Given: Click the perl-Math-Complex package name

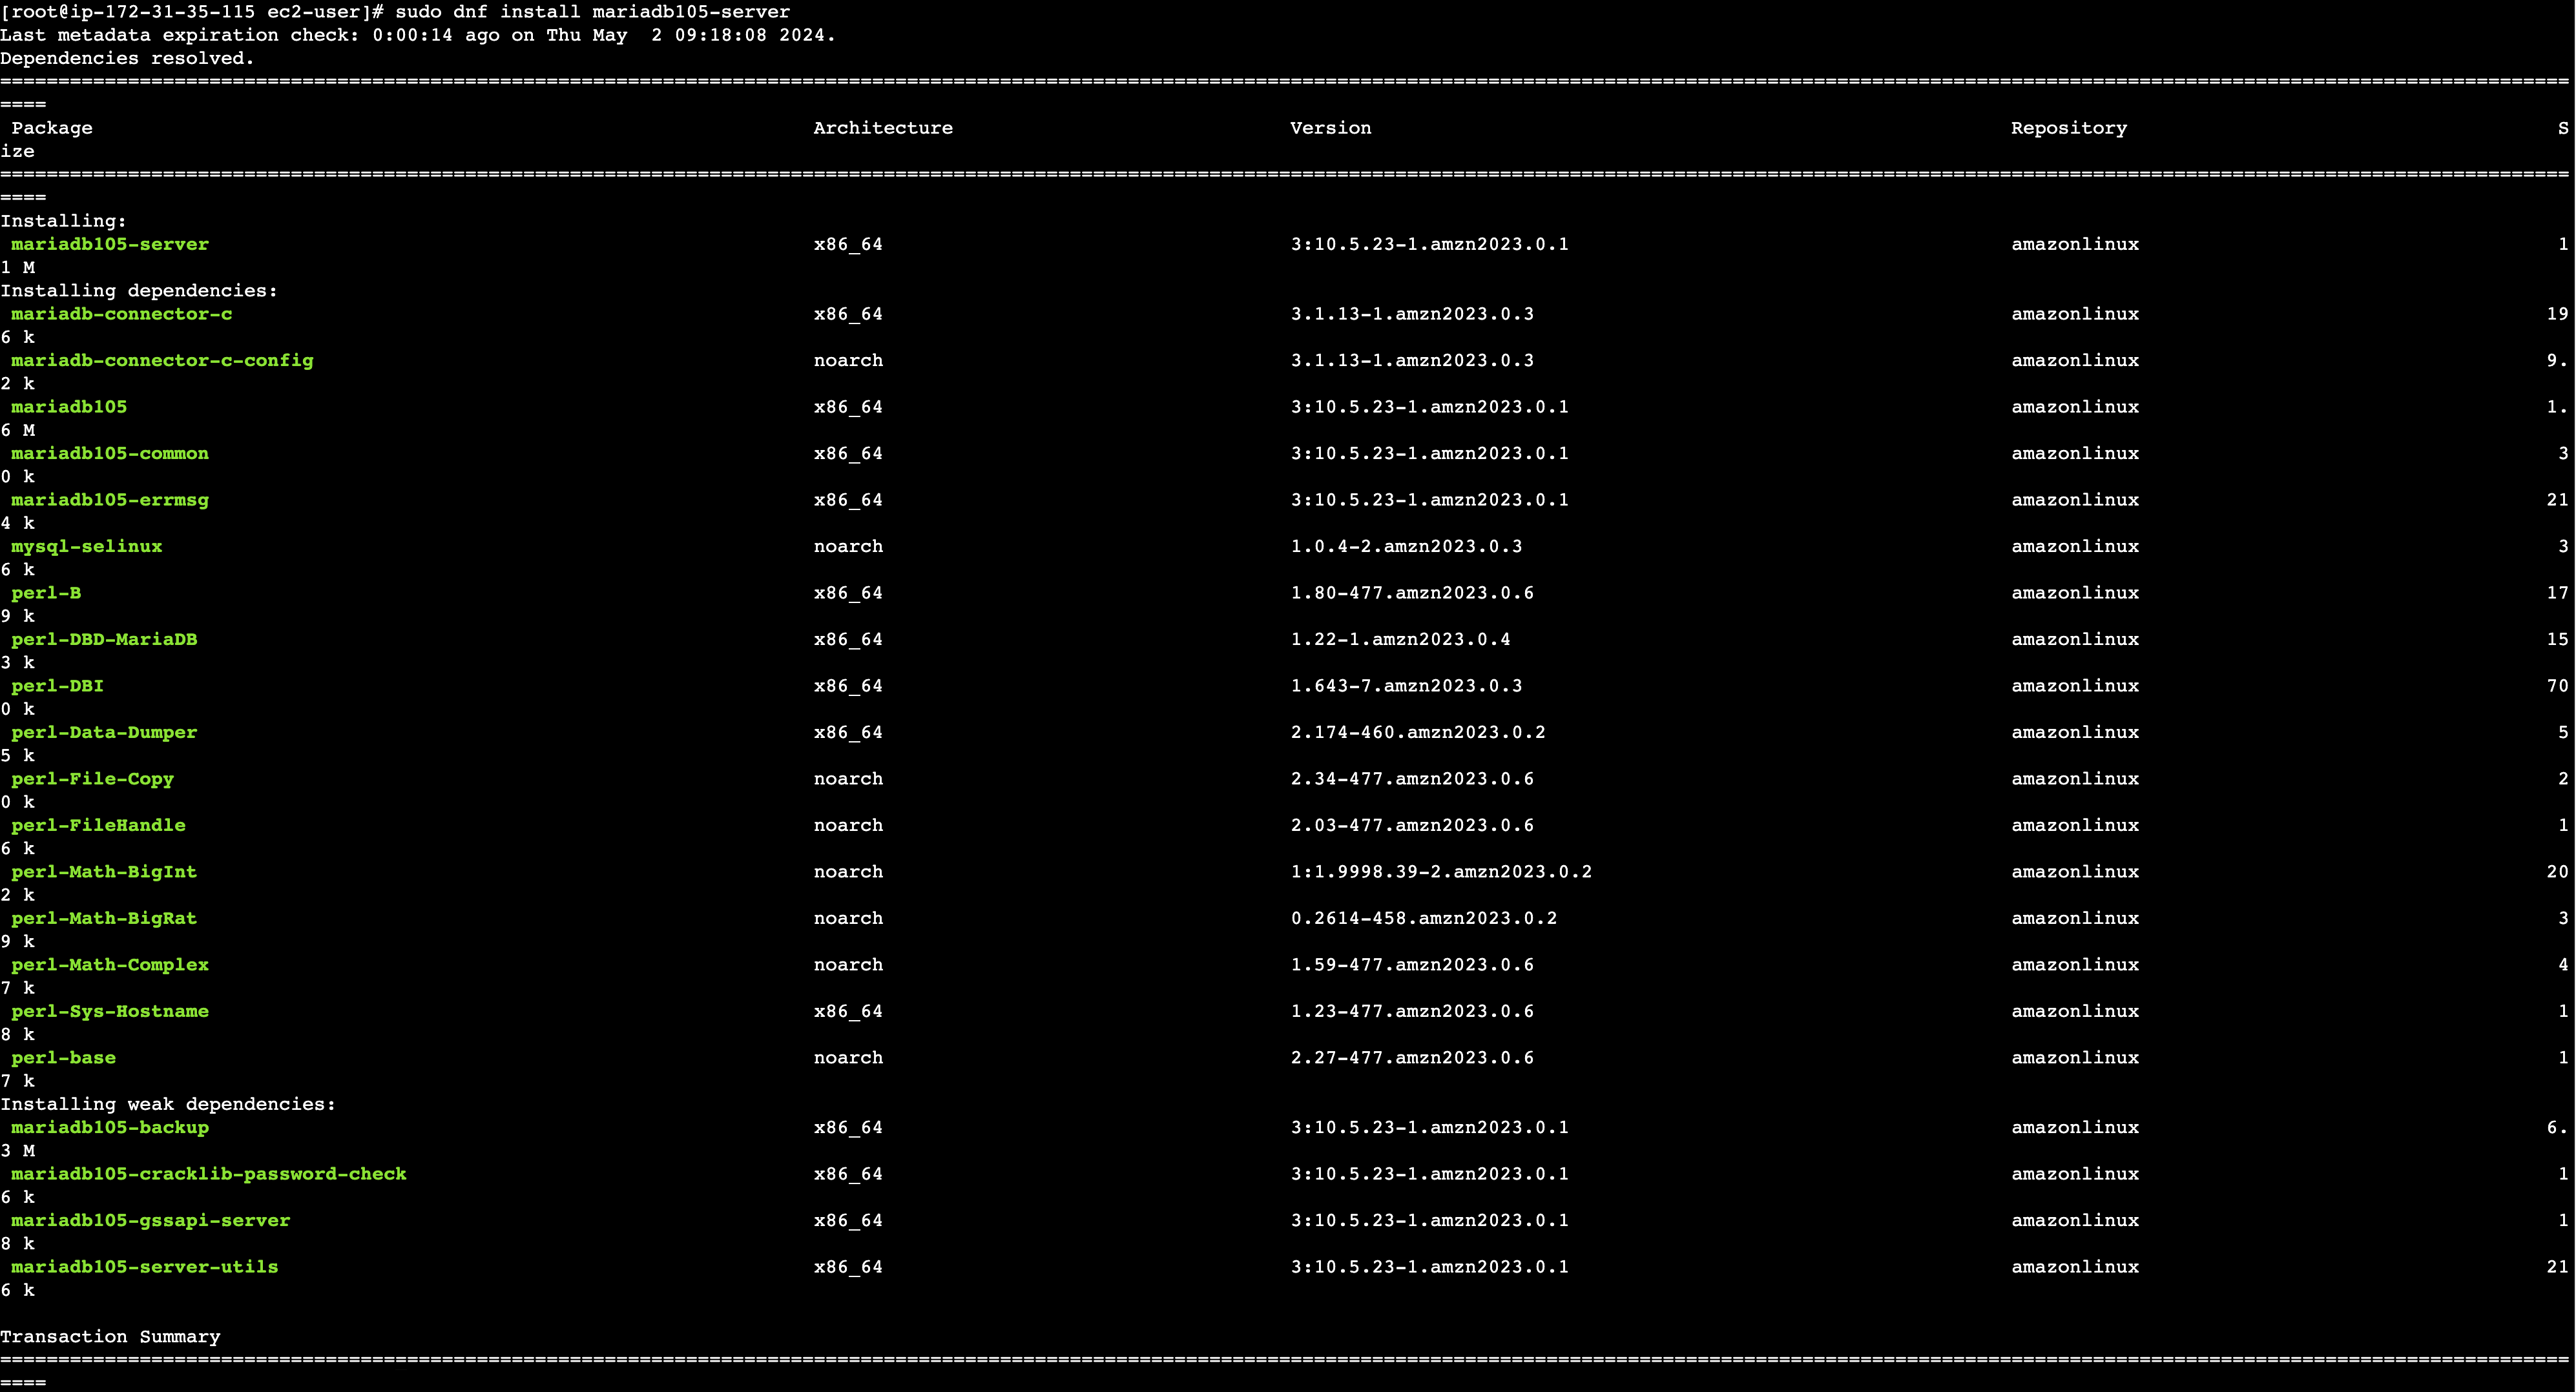Looking at the screenshot, I should 110,965.
